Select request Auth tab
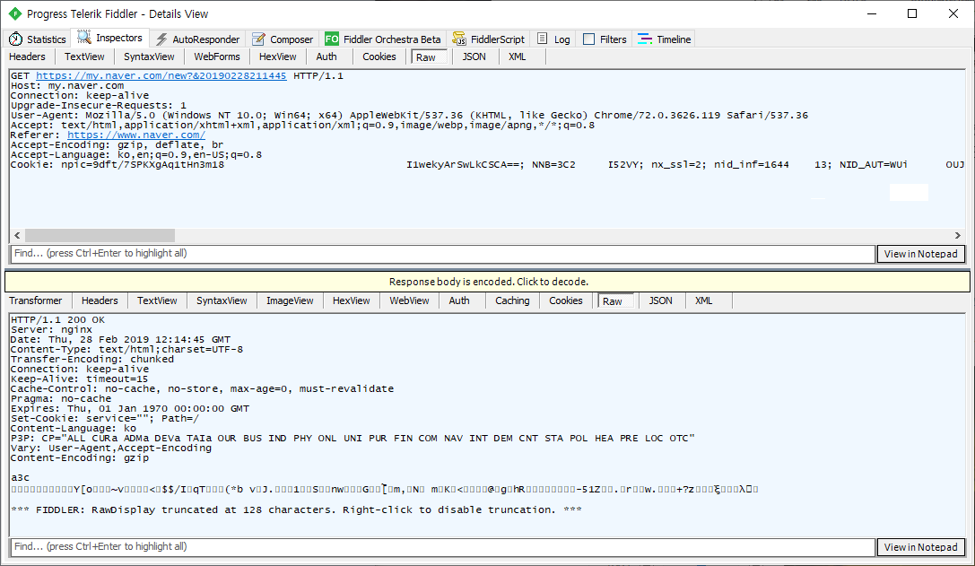Screen dimensions: 975x566 326,57
